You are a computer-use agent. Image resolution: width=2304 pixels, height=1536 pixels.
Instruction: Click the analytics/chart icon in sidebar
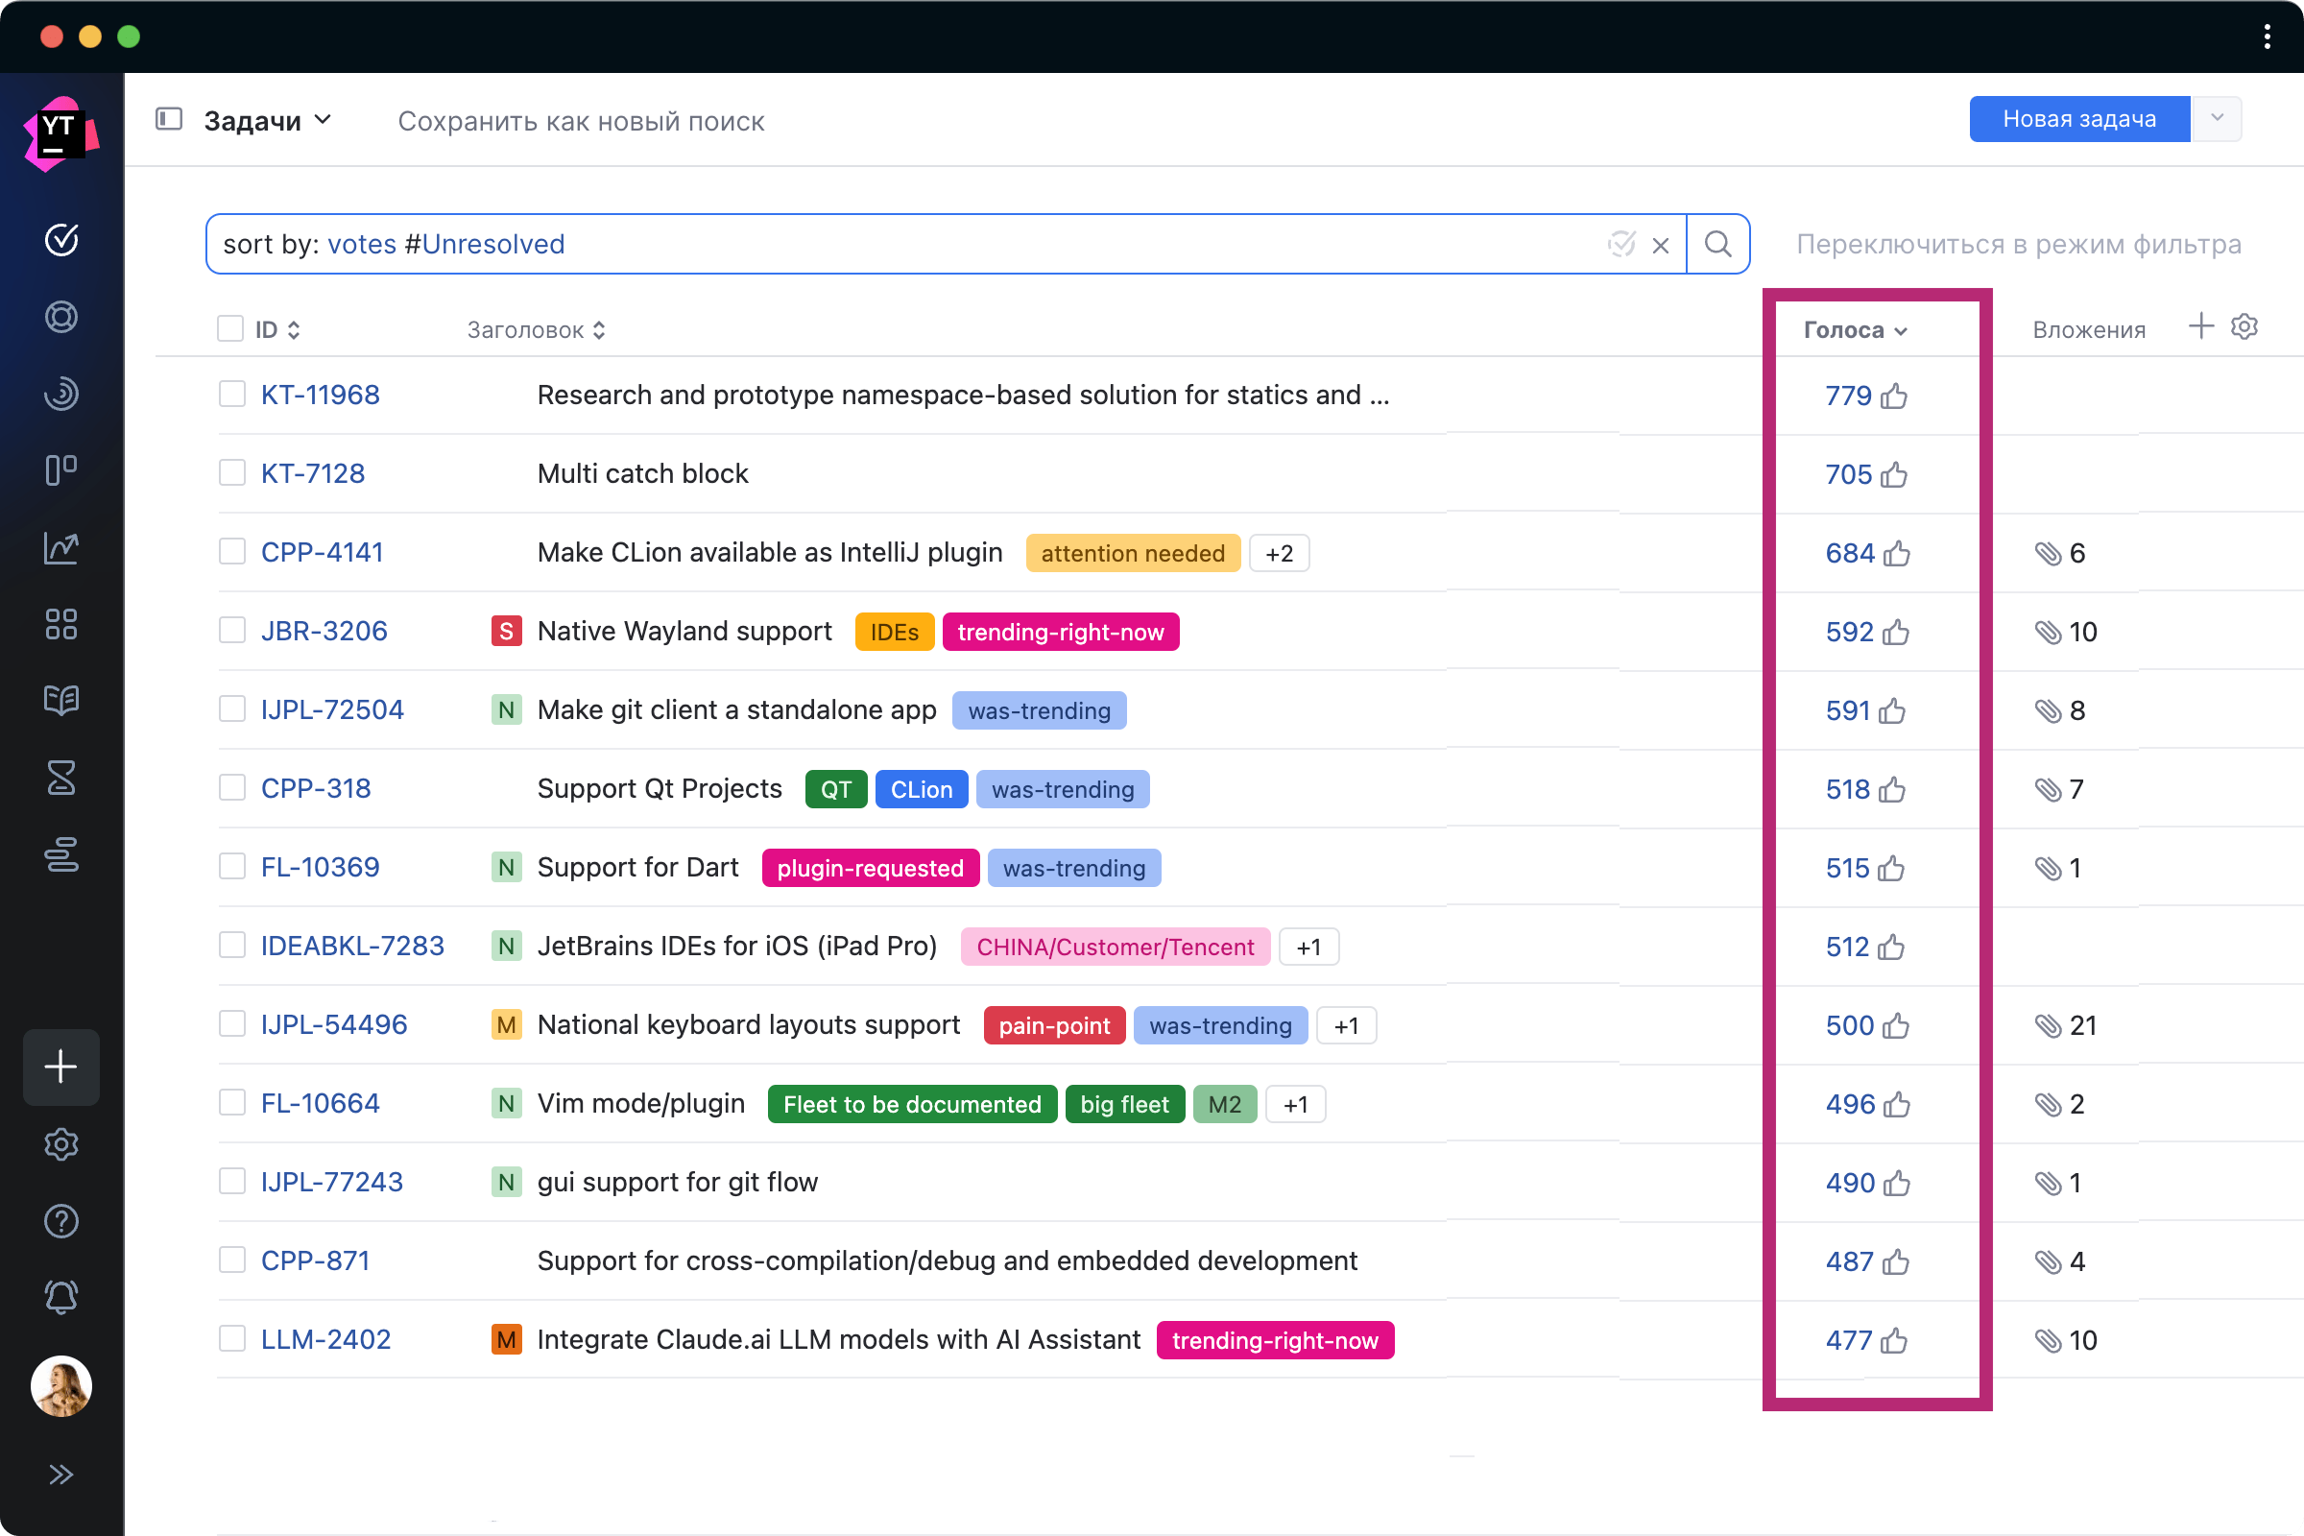60,548
